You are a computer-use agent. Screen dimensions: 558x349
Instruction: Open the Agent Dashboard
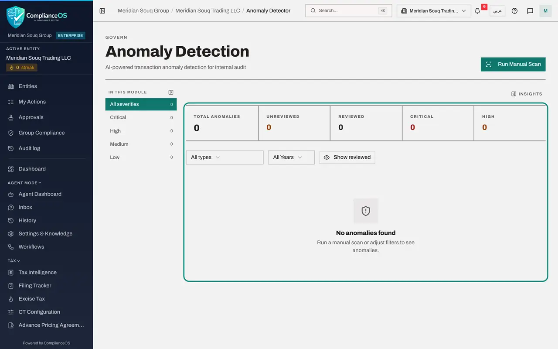tap(46, 194)
